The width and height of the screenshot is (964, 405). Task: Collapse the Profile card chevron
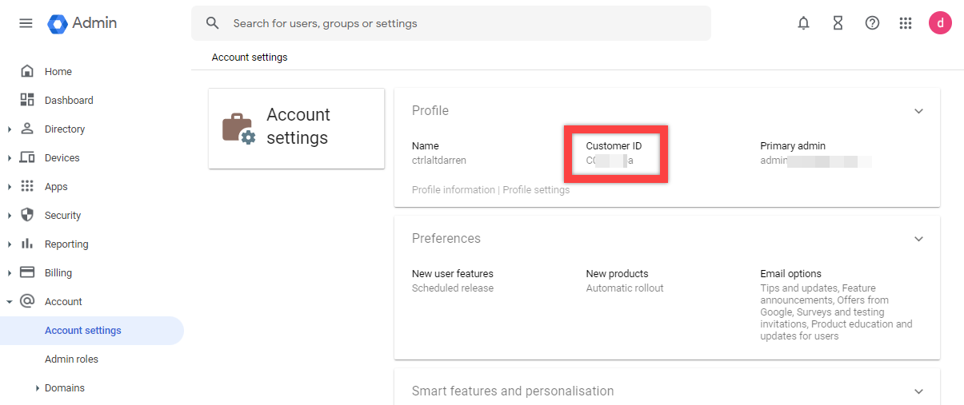(918, 111)
